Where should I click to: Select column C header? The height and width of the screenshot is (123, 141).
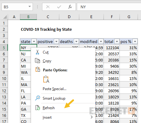point(48,17)
